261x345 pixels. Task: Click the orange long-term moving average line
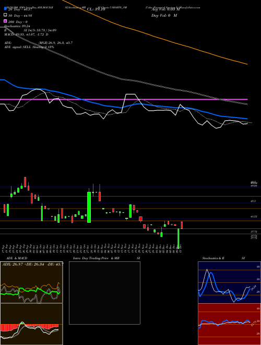coord(154,36)
